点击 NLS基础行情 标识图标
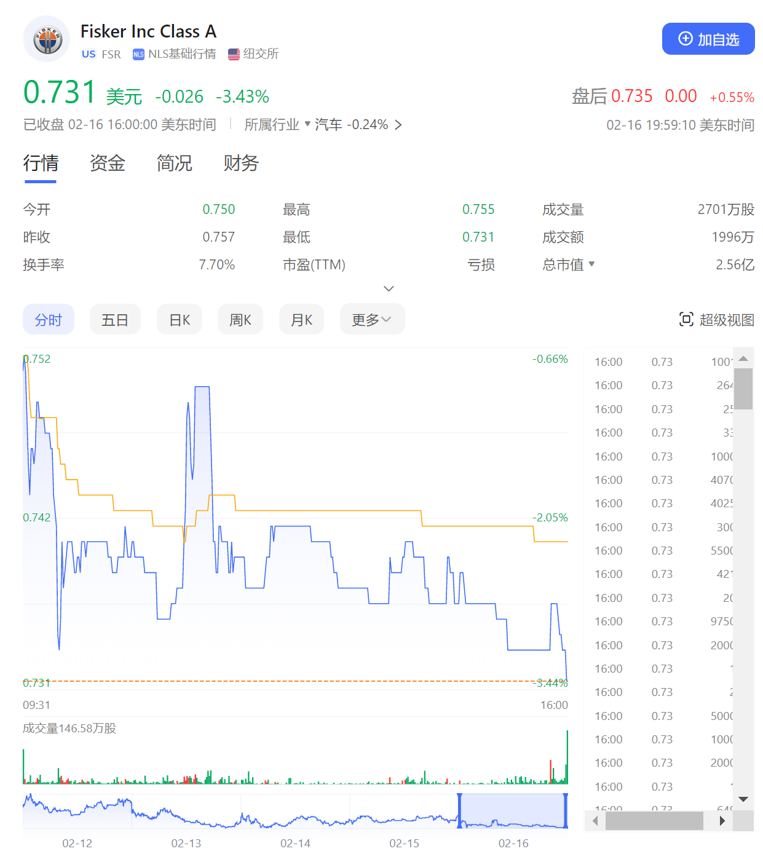This screenshot has width=763, height=862. 138,54
